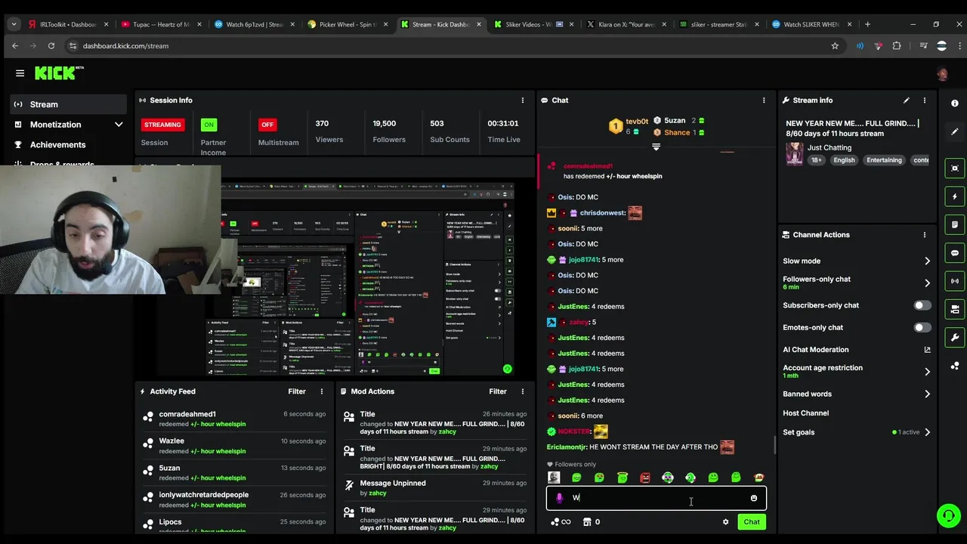Image resolution: width=967 pixels, height=544 pixels.
Task: Click the Kick logo
Action: coord(59,73)
